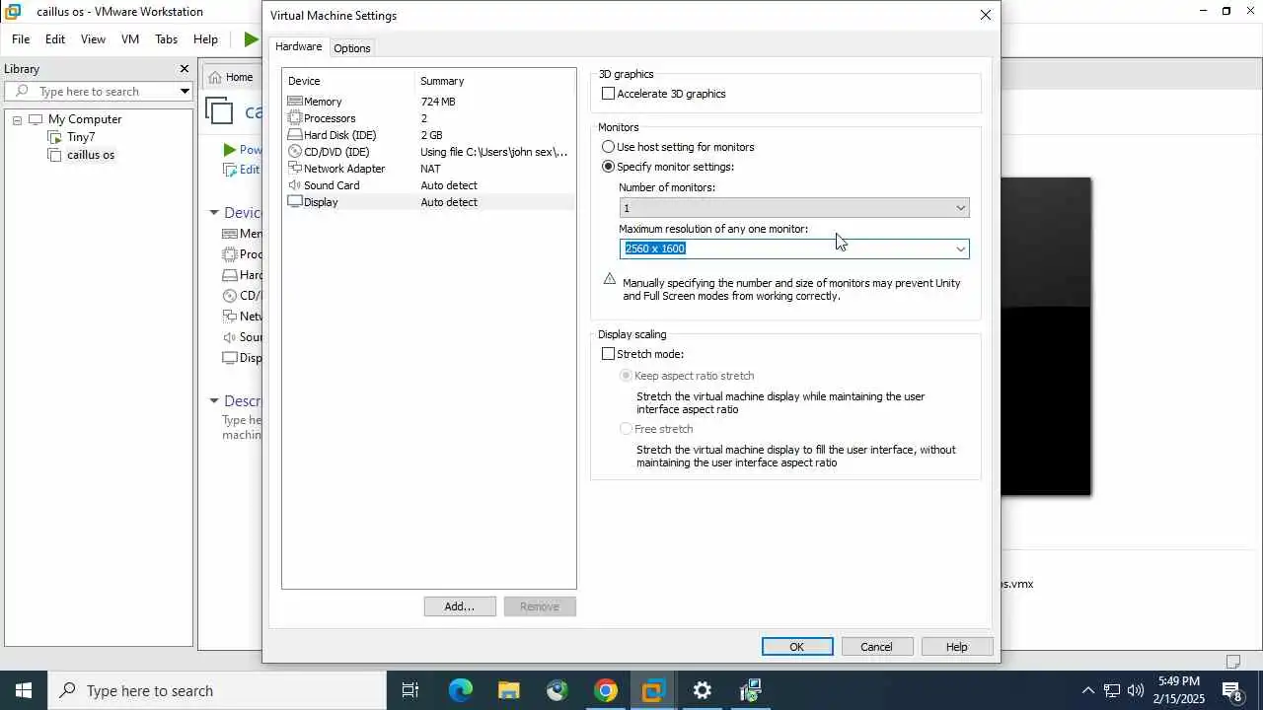Click Cancel in Virtual Machine Settings
This screenshot has height=710, width=1263.
[x=876, y=647]
